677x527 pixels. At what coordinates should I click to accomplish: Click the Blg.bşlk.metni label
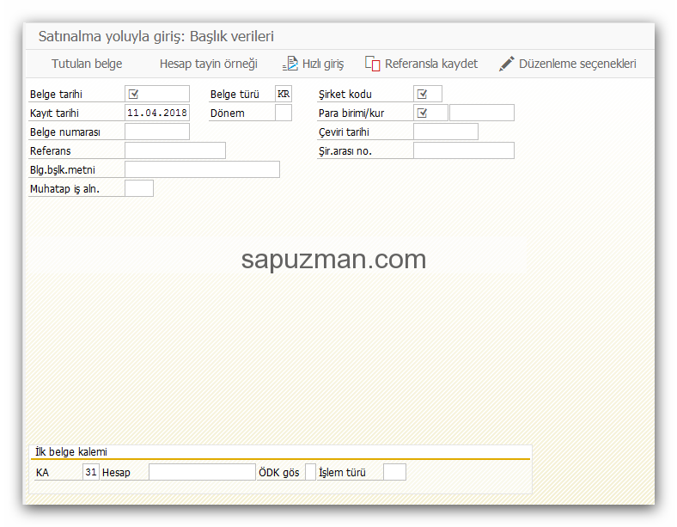point(63,170)
